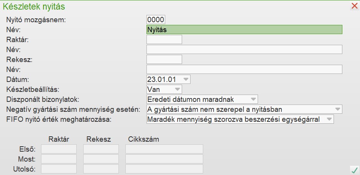Click the Most Cikkszám box
360x175 pixels.
click(164, 159)
